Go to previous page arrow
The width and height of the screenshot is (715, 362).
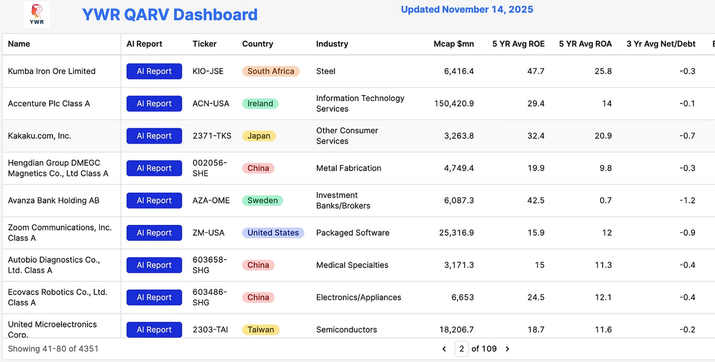(x=444, y=349)
